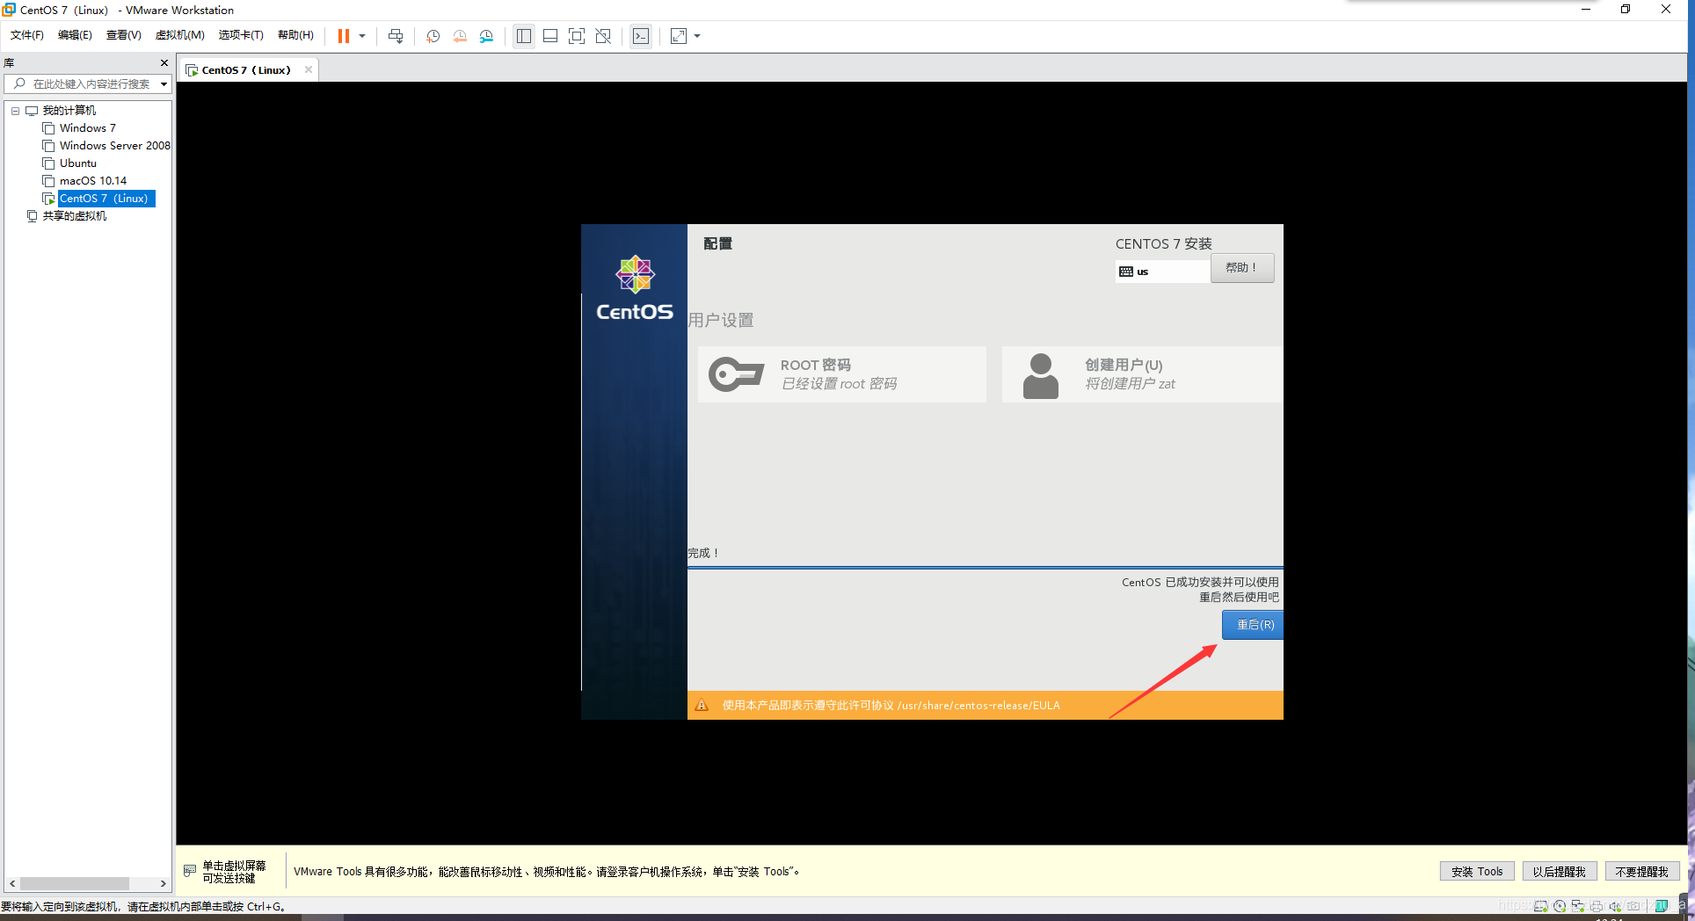Select CentOS 7 (Linux) in the library
Viewport: 1695px width, 921px height.
106,199
